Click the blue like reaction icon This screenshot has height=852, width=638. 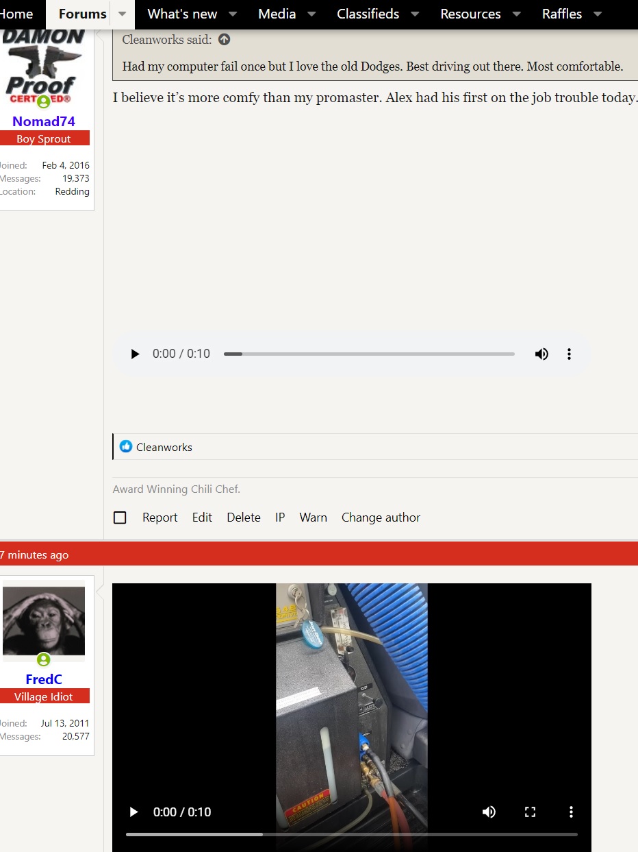tap(126, 447)
